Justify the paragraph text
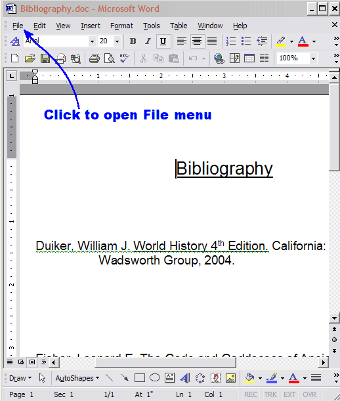340x401 pixels. (212, 41)
